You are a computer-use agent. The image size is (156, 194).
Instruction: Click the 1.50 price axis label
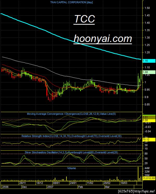click(x=147, y=8)
